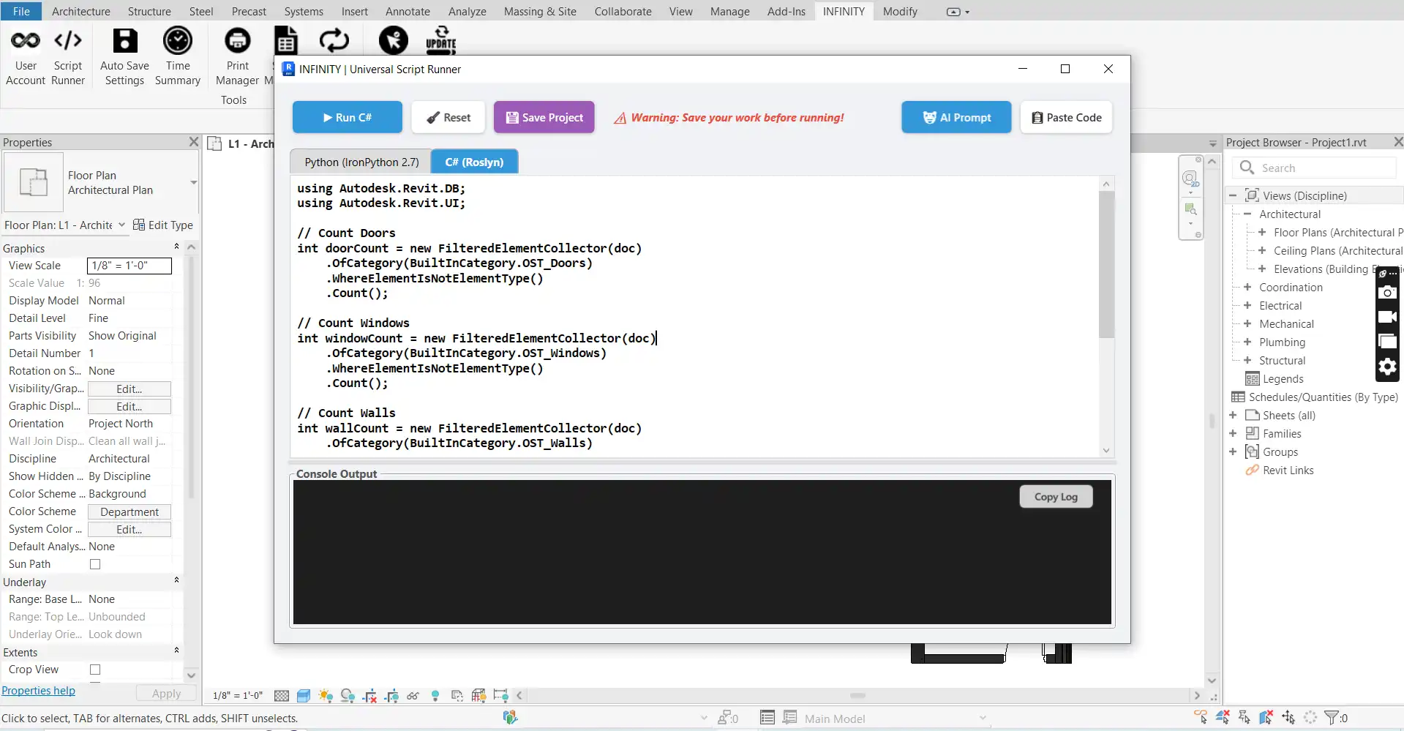Viewport: 1404px width, 731px height.
Task: Launch the Print Manager
Action: pyautogui.click(x=237, y=57)
